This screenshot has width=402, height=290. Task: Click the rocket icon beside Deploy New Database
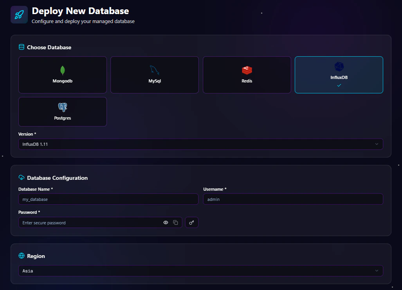pos(19,14)
